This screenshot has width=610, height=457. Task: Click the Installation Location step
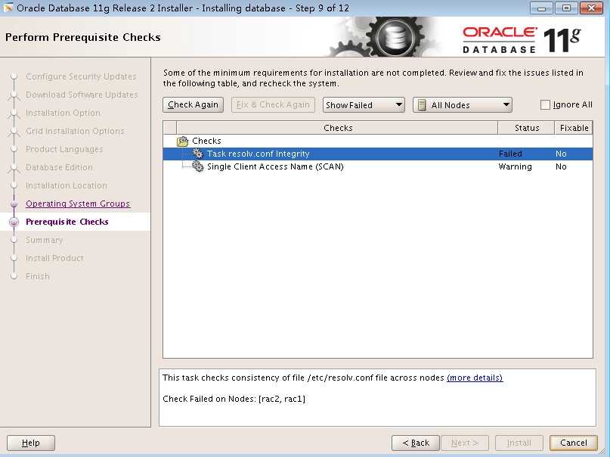(66, 185)
